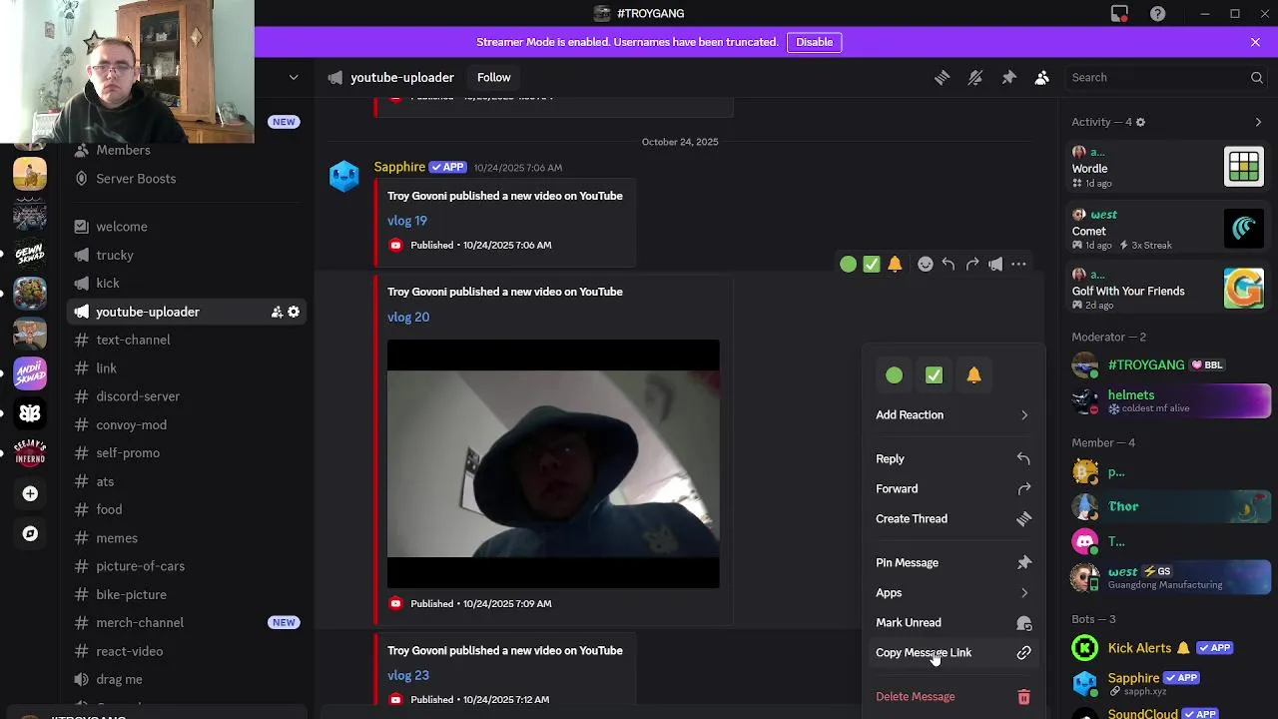
Task: Open Wordle activity game icon
Action: (1244, 167)
